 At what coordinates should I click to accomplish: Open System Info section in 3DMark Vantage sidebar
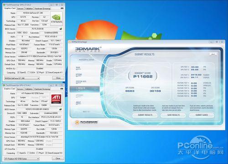click(x=81, y=82)
